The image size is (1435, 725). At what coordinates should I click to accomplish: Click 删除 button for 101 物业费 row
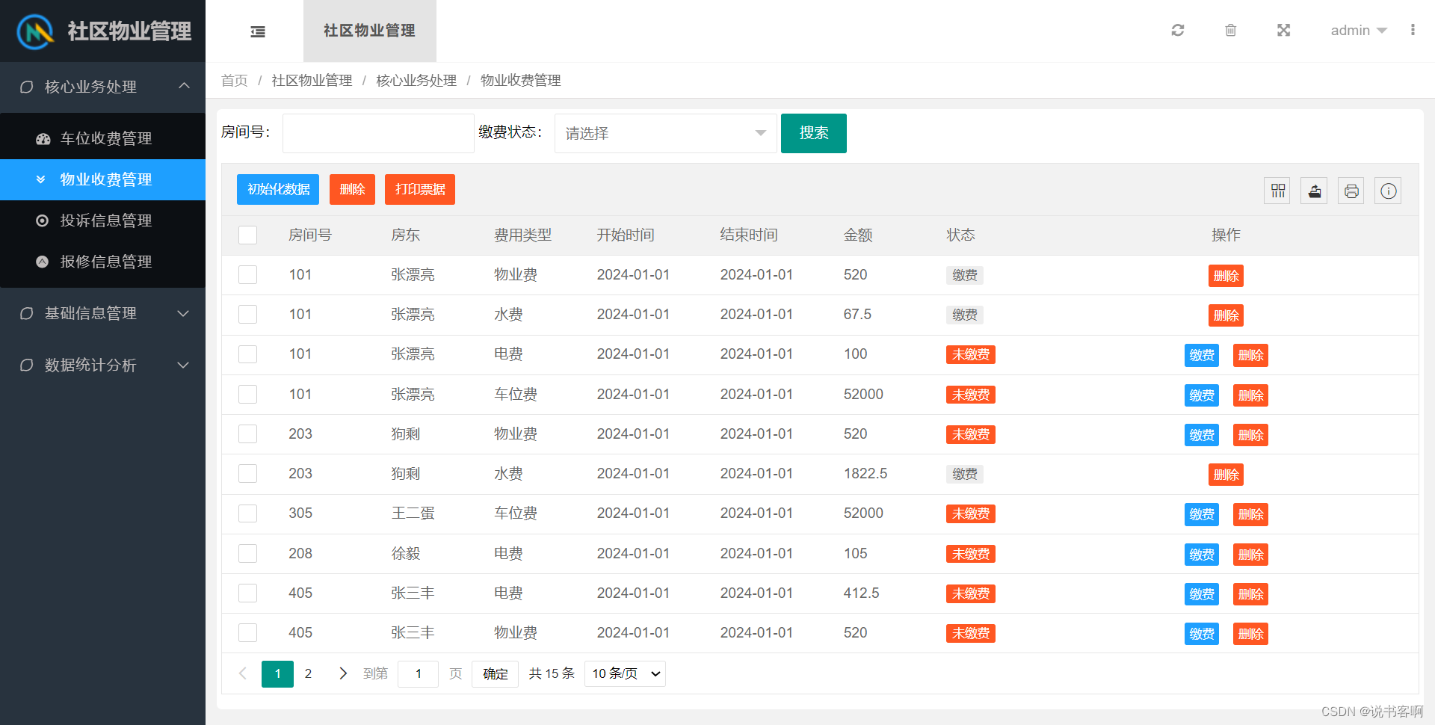coord(1226,276)
